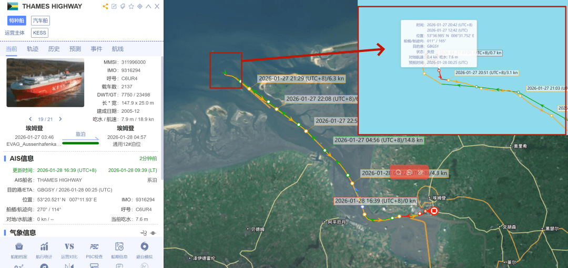Open the 避台模拟 typhoon simulation icon

[x=144, y=246]
